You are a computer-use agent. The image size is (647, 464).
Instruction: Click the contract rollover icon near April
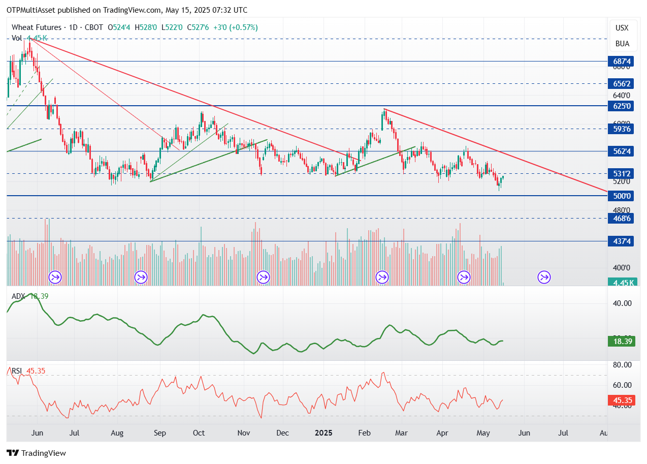tap(464, 277)
